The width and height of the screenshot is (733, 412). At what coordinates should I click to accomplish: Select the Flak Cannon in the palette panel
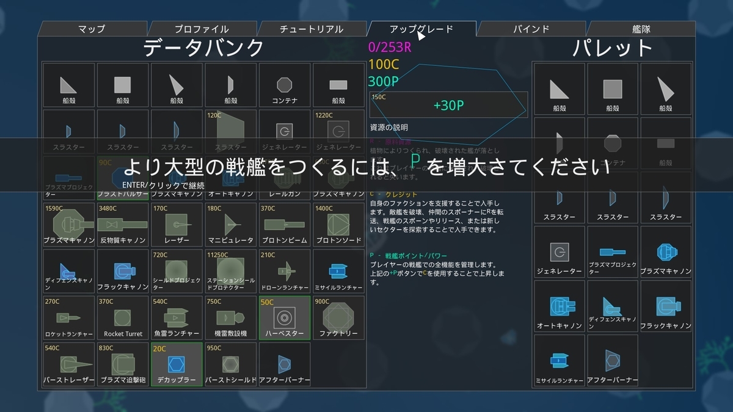click(665, 306)
